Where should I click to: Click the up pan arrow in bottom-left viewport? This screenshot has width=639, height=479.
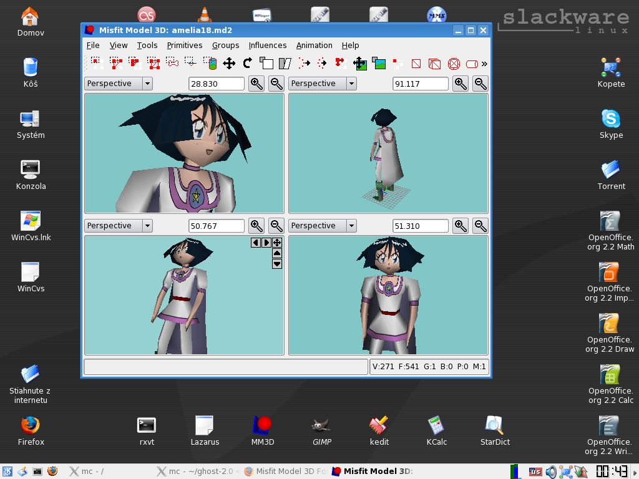point(277,253)
